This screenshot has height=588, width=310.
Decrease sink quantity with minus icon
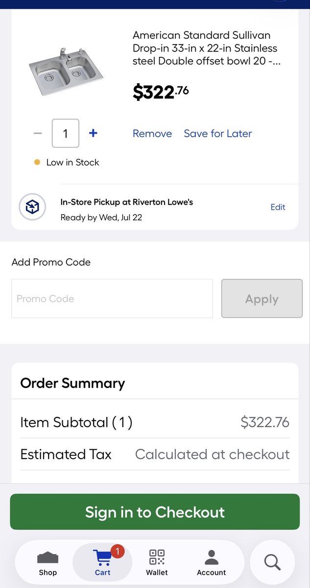(x=38, y=133)
